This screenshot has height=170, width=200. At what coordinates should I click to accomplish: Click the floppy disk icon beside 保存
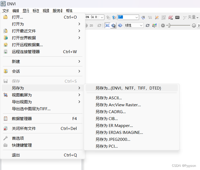(6, 81)
